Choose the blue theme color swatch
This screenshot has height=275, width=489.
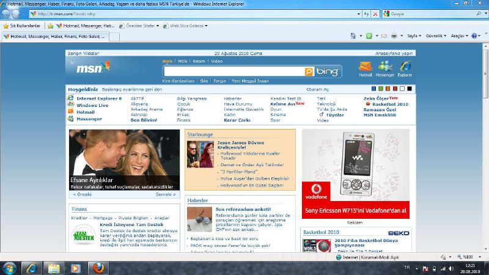click(x=373, y=89)
